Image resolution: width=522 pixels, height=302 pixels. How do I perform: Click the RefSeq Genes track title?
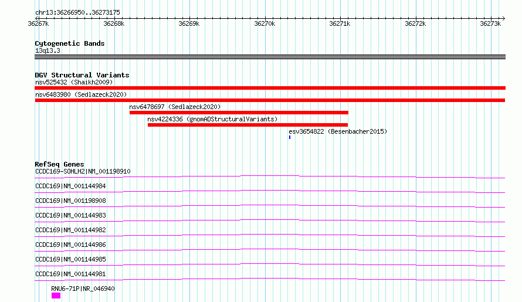coord(59,164)
